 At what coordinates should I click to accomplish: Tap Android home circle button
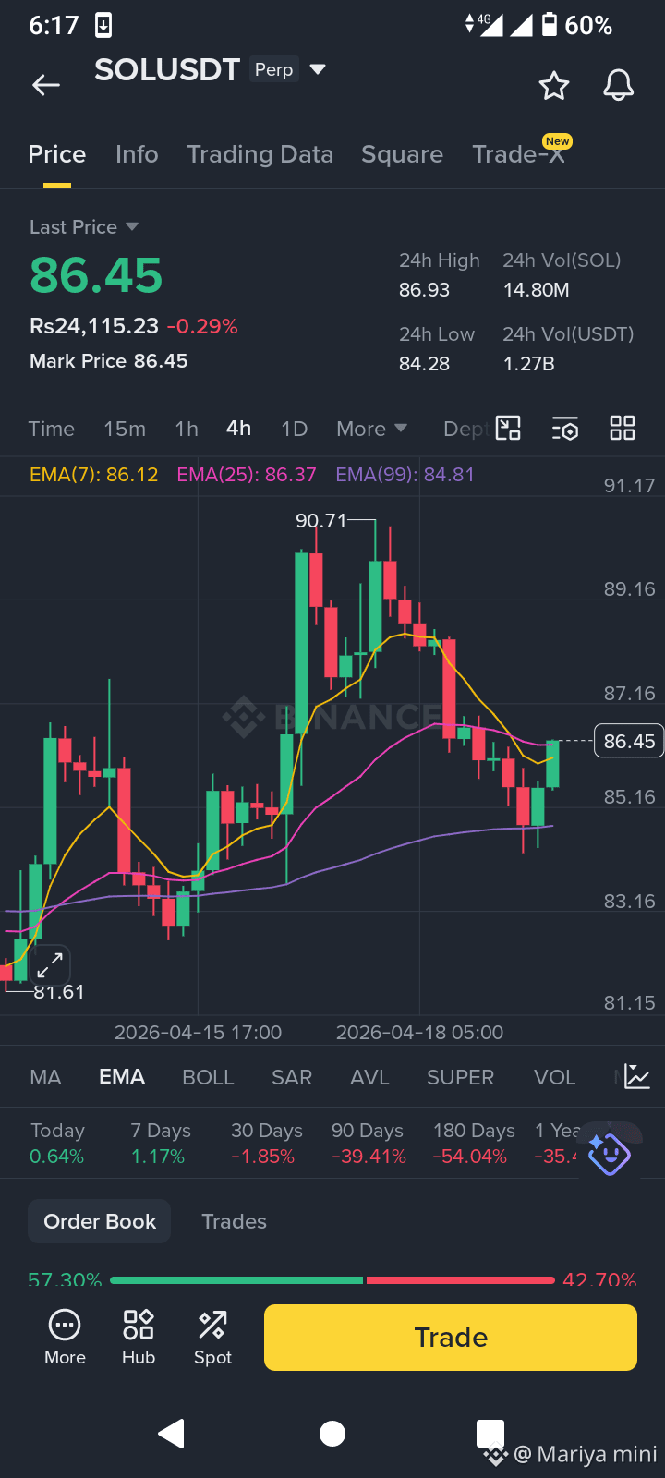click(x=332, y=1434)
